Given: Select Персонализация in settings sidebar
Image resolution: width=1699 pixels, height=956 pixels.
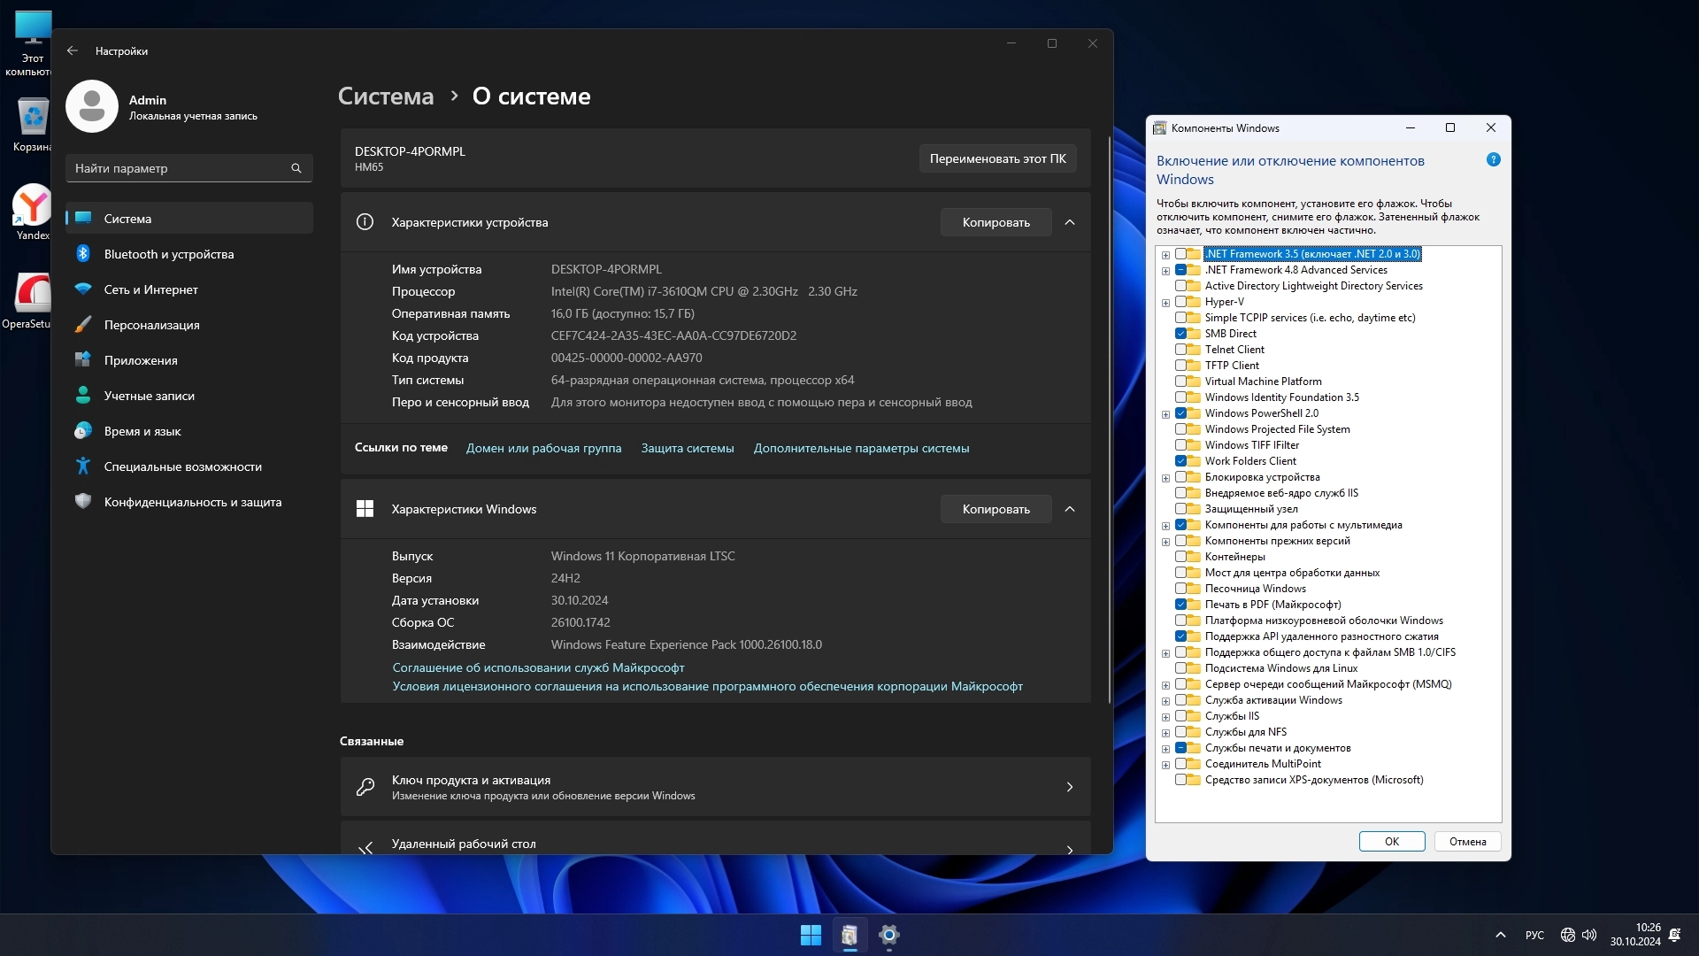Looking at the screenshot, I should point(151,325).
